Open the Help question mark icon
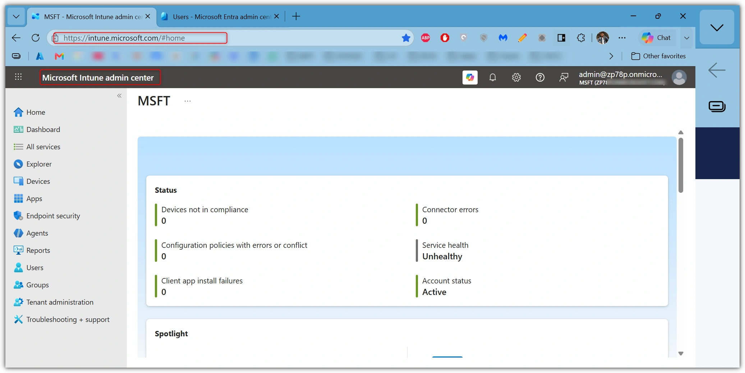The height and width of the screenshot is (373, 745). tap(540, 77)
